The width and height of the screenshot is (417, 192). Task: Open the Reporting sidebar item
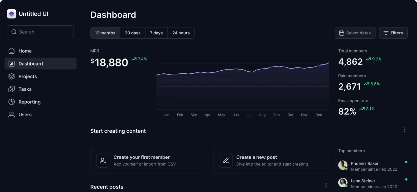29,102
